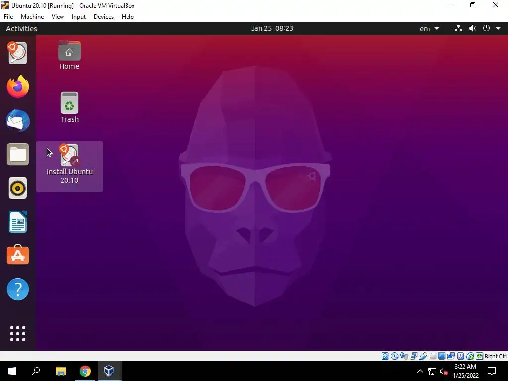Show hidden system tray icons
Image resolution: width=508 pixels, height=381 pixels.
point(420,371)
